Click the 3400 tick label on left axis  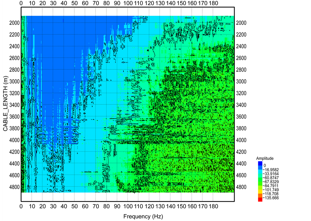14,105
